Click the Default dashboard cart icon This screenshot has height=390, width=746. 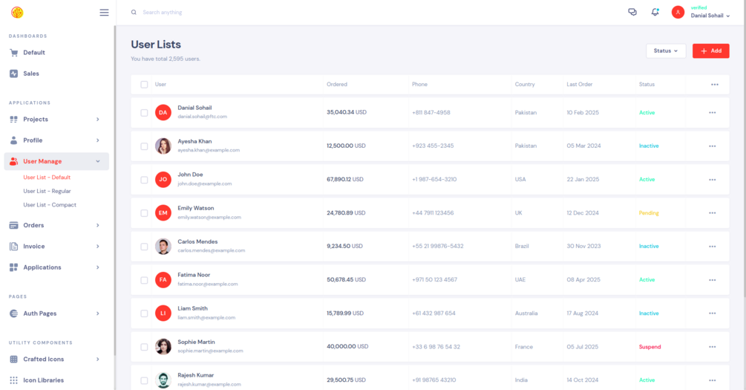(x=14, y=53)
